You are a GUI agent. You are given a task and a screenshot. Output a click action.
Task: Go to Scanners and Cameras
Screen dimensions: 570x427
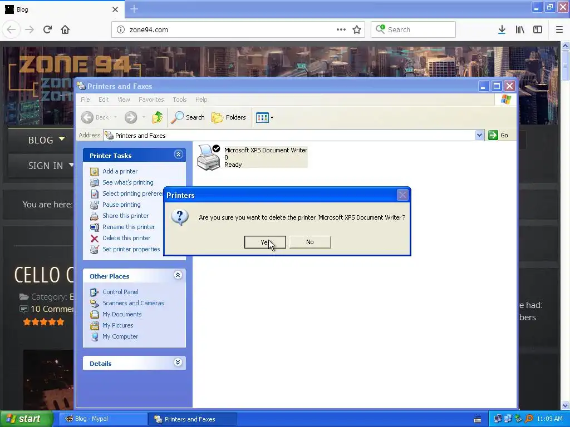pyautogui.click(x=133, y=303)
